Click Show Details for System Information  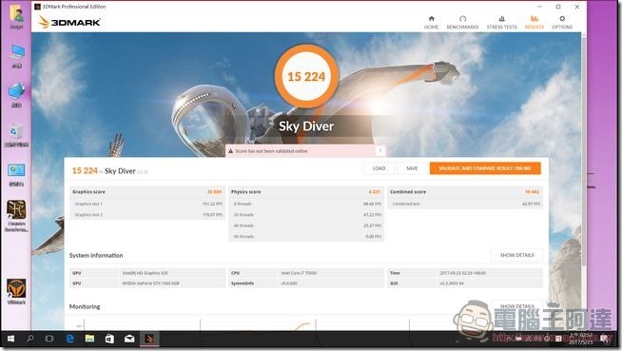(516, 255)
